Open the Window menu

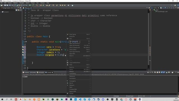point(43,3)
